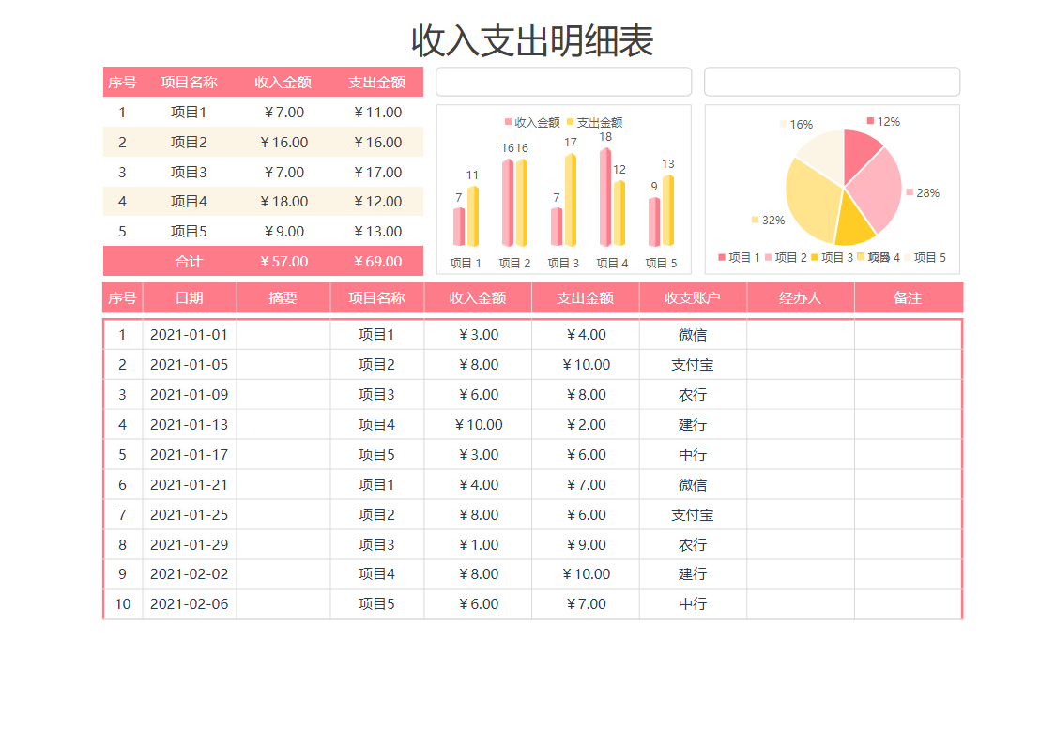Viewport: 1055px width, 746px height.
Task: Click the 项目 4 axis label under bar chart
Action: pyautogui.click(x=612, y=263)
